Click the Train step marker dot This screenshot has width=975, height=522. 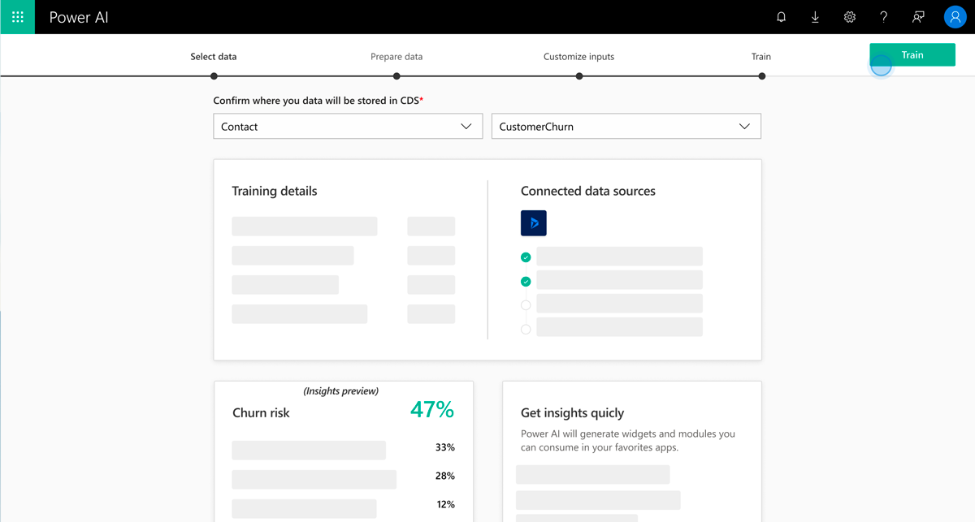click(x=762, y=76)
